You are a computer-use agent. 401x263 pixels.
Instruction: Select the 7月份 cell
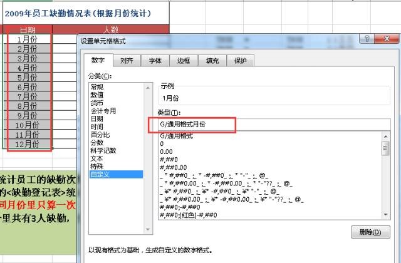[28, 96]
